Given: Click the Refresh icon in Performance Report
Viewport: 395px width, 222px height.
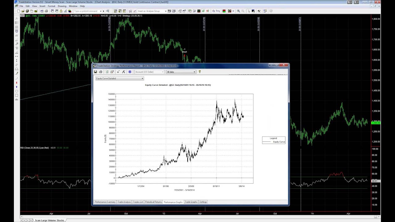Looking at the screenshot, I should click(107, 72).
